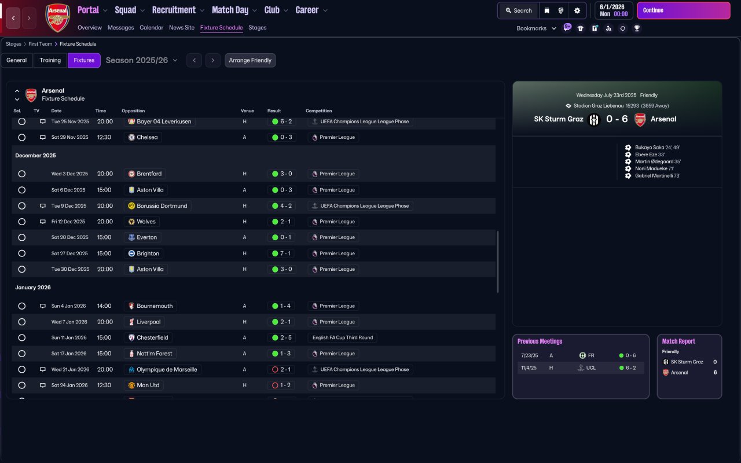This screenshot has height=463, width=741.
Task: Click the Arsenal club crest in top-left
Action: pyautogui.click(x=58, y=18)
